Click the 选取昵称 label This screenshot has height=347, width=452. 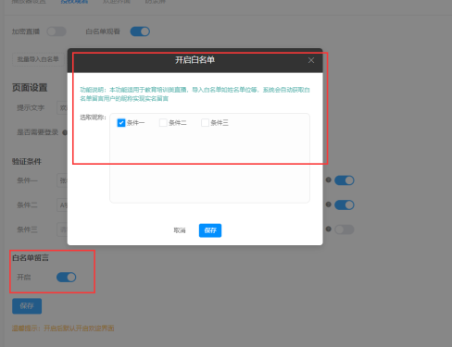93,118
